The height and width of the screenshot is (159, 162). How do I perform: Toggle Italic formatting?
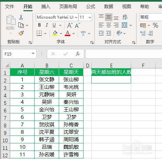[x=47, y=25]
